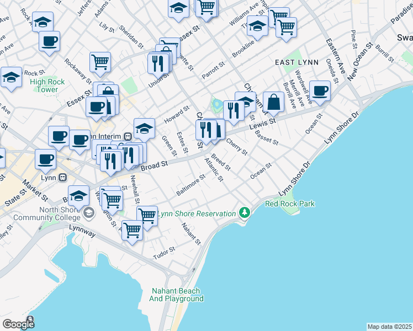Click the Lewis St road label
Screen dimensions: 413x331
pos(263,124)
